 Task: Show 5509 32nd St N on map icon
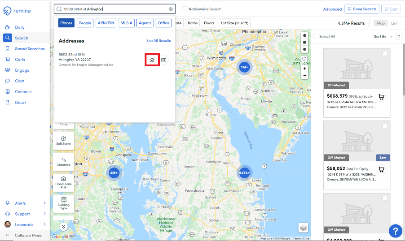(164, 60)
